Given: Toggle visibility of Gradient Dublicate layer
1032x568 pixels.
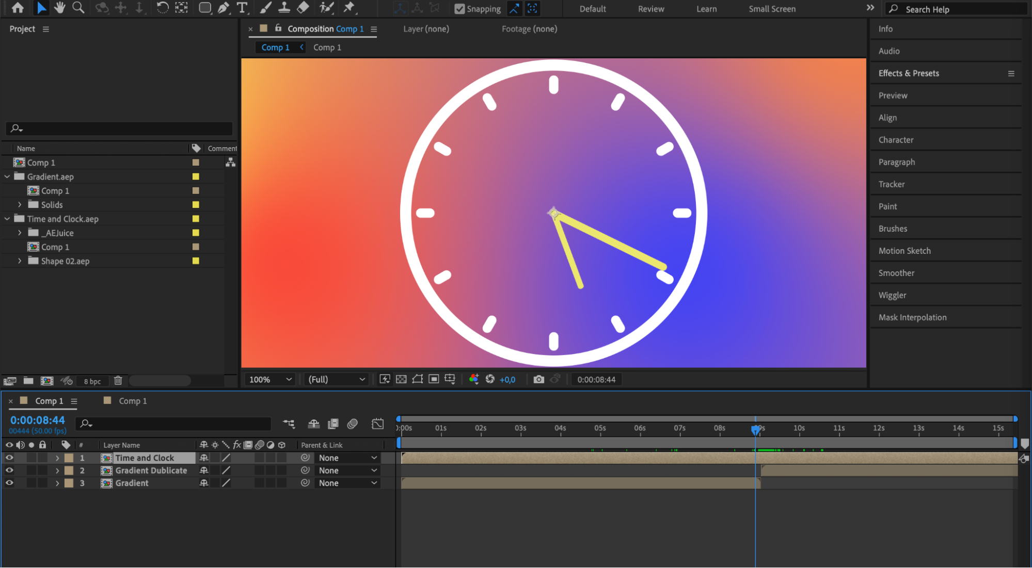Looking at the screenshot, I should [9, 470].
